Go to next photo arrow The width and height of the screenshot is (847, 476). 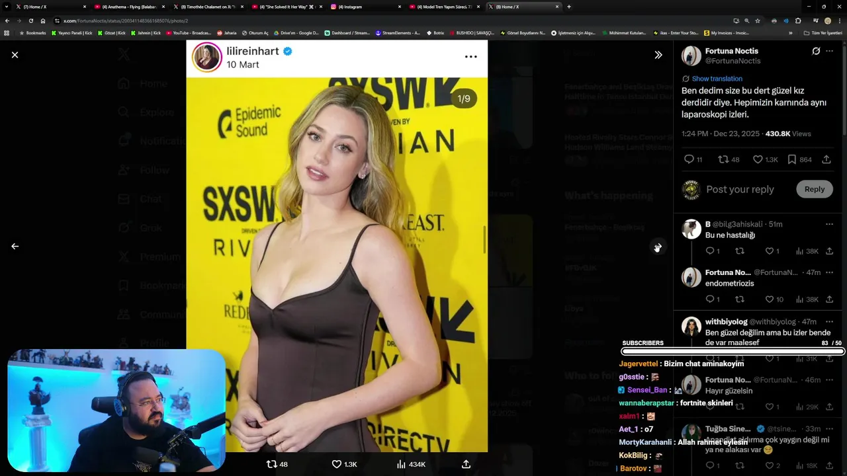pos(658,247)
